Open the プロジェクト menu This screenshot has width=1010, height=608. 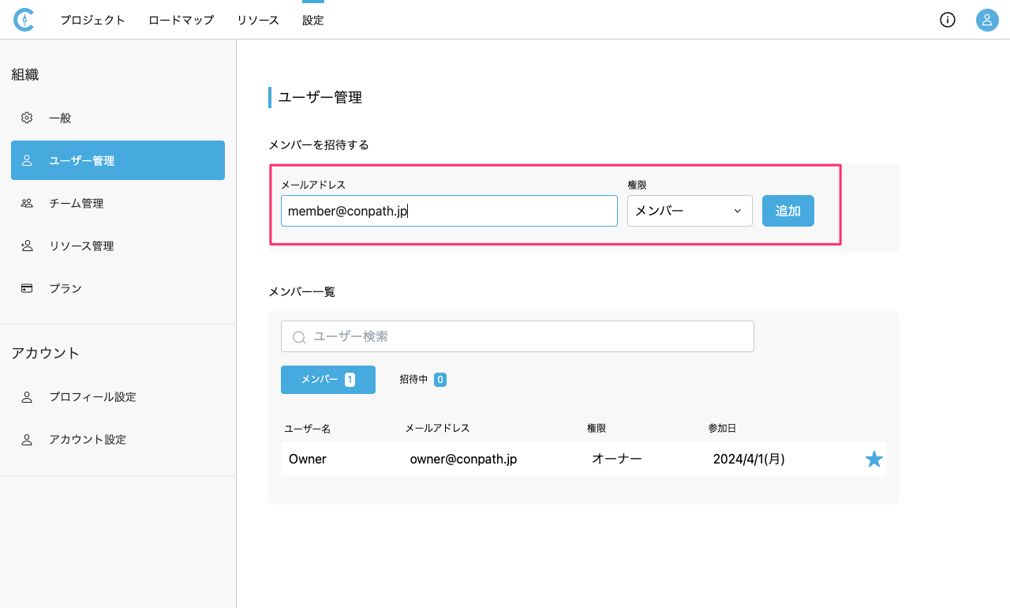(92, 20)
